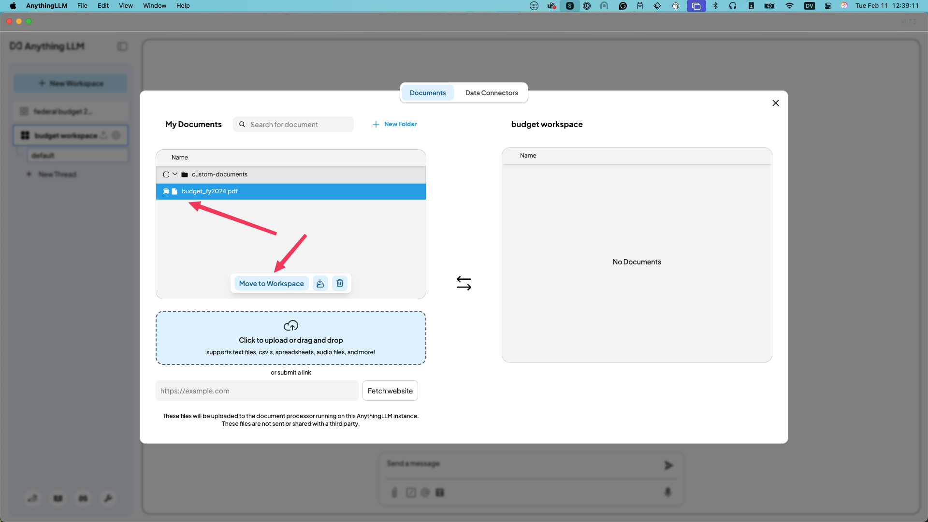Close the documents dialog with the X
Screen dimensions: 928x522
point(776,103)
